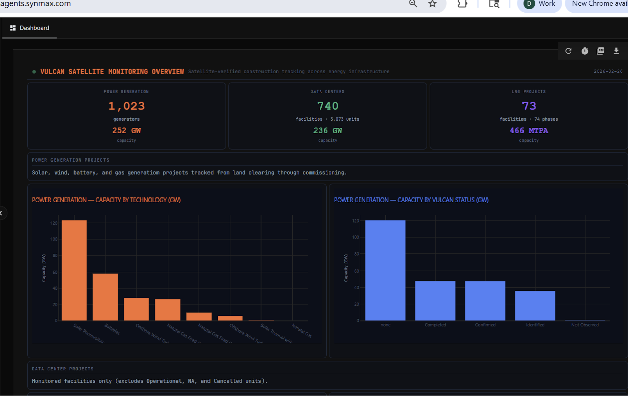Click the zoom magnifier icon in address bar

(x=413, y=4)
